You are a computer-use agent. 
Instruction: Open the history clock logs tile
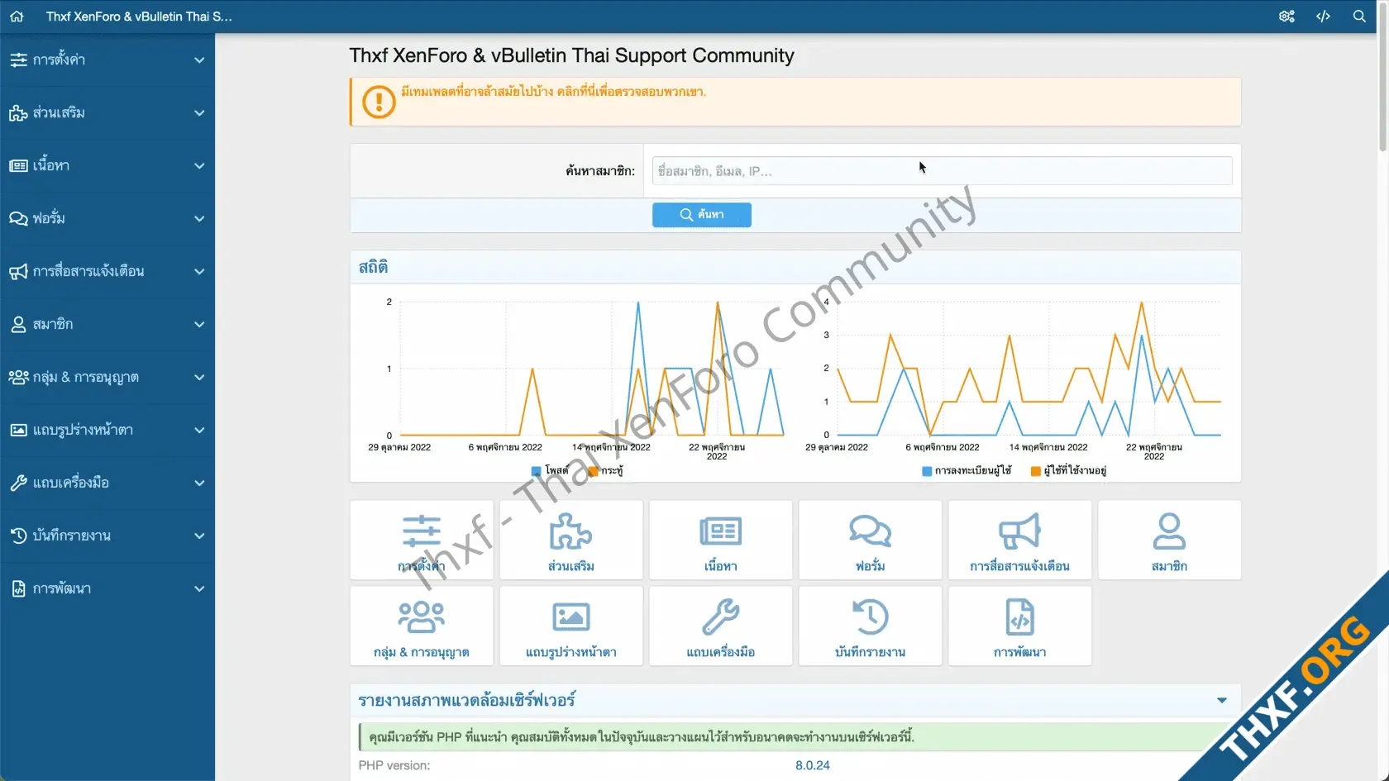pyautogui.click(x=870, y=626)
